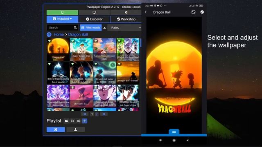Select the DRAGON BALL Vegeta wallpaper
The height and width of the screenshot is (147, 262).
(58, 73)
